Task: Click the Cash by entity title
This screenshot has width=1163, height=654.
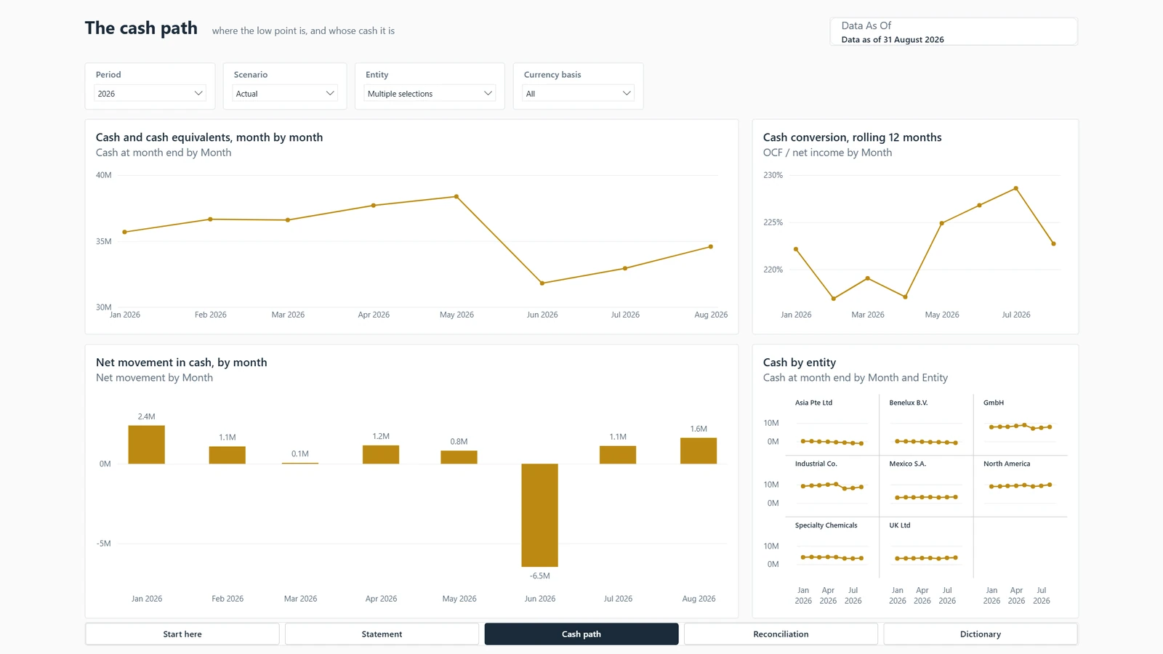Action: point(800,363)
